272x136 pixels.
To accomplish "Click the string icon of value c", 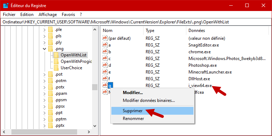I will click(x=105, y=58).
